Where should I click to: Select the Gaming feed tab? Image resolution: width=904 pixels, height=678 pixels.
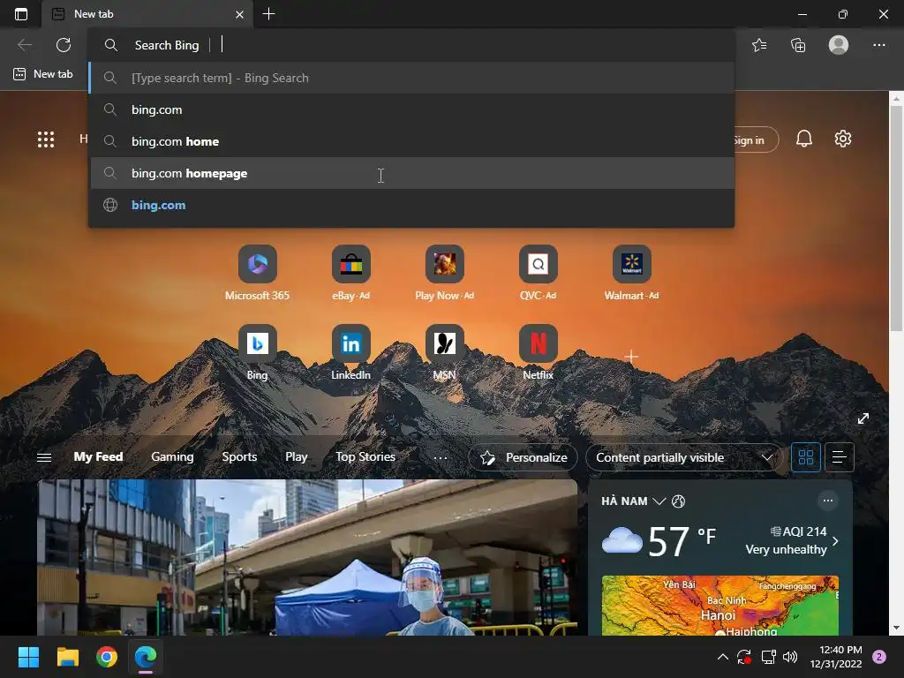(x=172, y=456)
